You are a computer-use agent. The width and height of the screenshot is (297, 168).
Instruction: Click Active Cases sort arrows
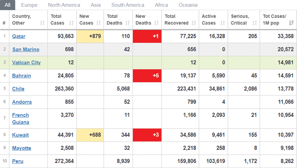(x=223, y=23)
